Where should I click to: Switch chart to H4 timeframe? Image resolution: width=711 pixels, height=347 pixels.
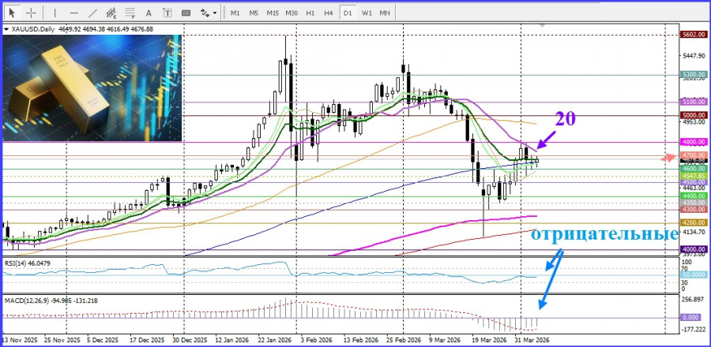pos(329,13)
